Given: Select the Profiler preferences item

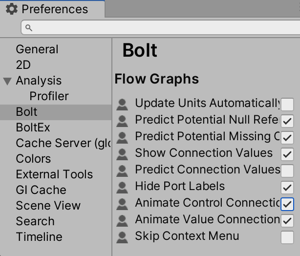Looking at the screenshot, I should tap(49, 96).
